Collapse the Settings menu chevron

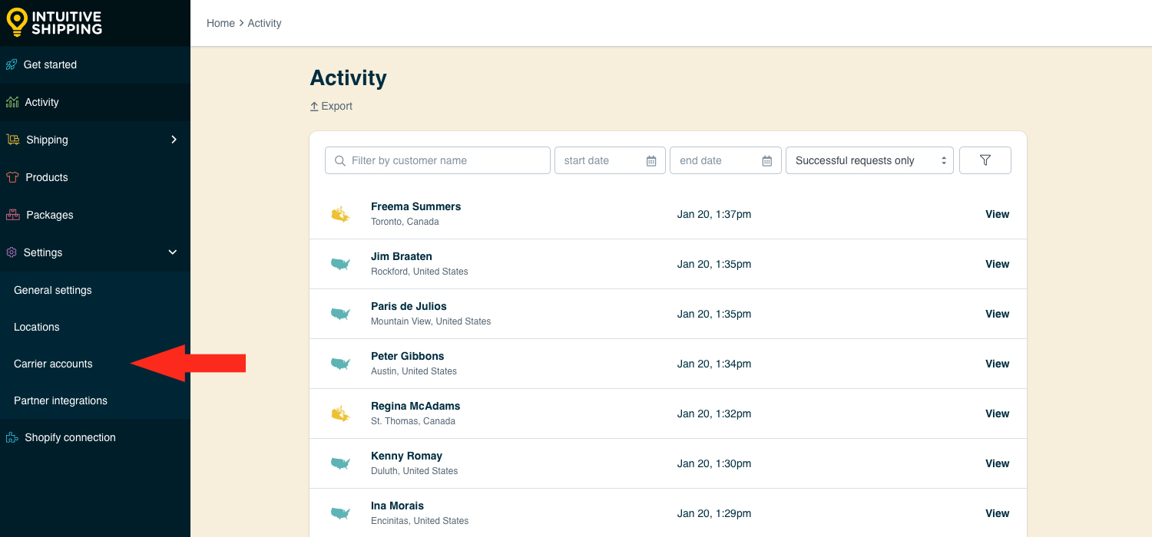point(173,252)
